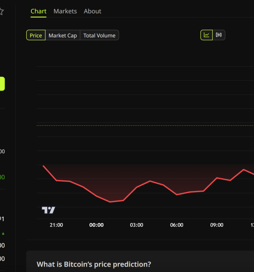Select the Market Cap chart toggle
Image resolution: width=254 pixels, height=272 pixels.
63,35
